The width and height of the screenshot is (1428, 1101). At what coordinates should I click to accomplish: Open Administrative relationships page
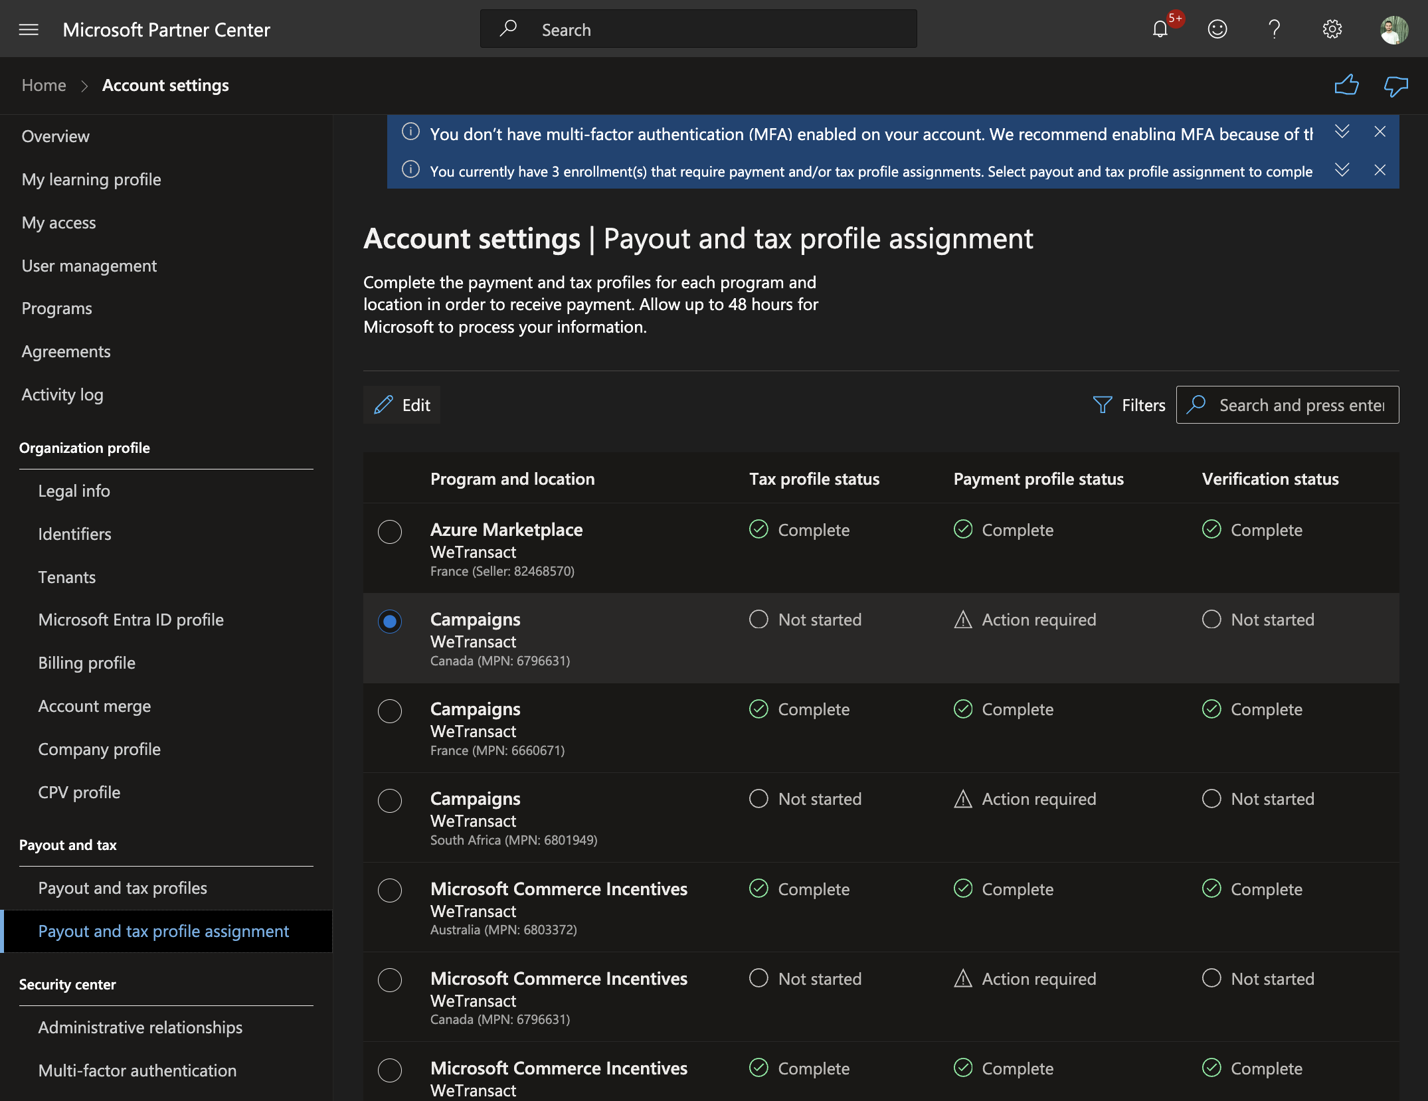[x=140, y=1027]
